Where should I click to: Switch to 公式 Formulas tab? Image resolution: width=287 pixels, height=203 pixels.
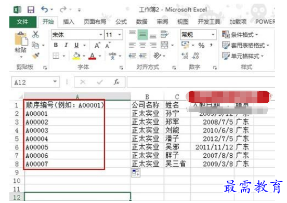(121, 22)
